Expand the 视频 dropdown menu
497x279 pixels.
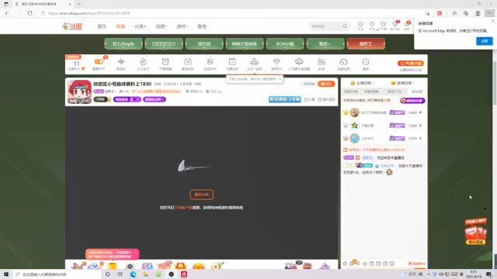click(x=161, y=26)
